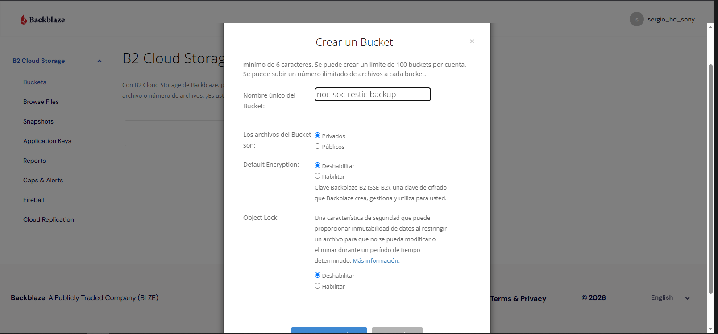Navigate to Application Keys
The height and width of the screenshot is (334, 718).
click(47, 141)
